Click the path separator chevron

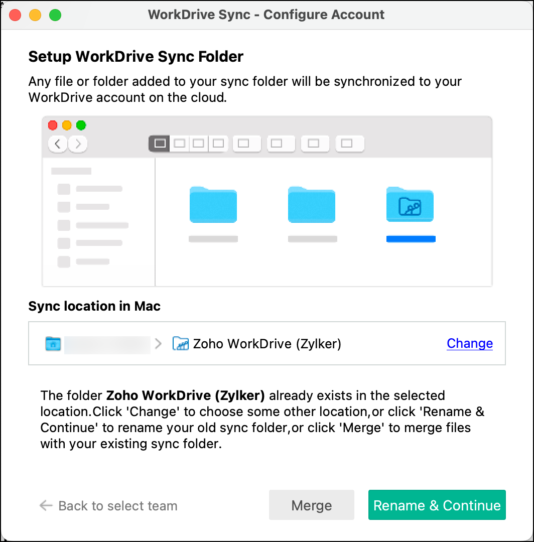(x=159, y=344)
